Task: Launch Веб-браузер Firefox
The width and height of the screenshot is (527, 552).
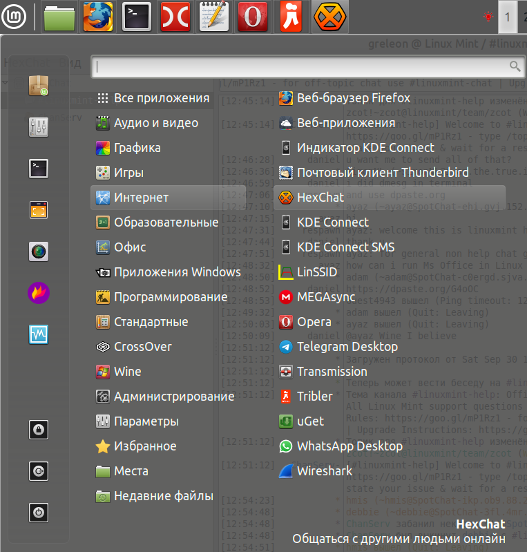Action: click(390, 98)
